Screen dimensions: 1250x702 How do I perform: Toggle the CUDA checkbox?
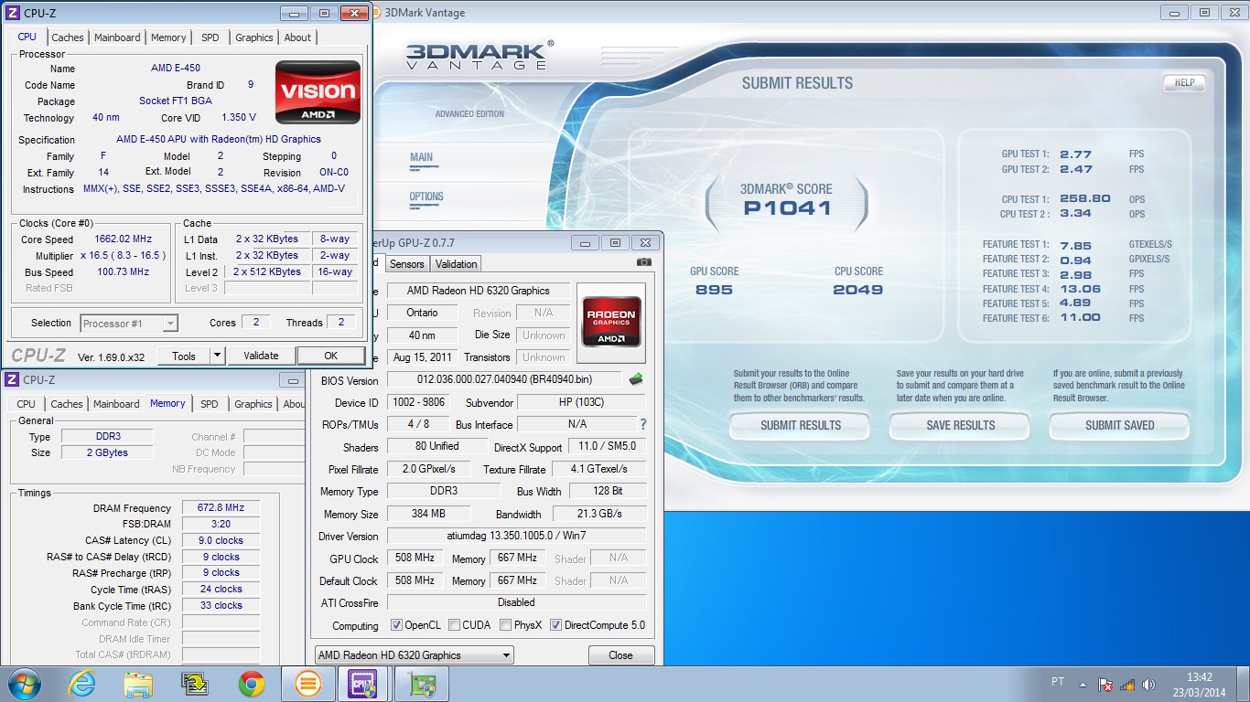pyautogui.click(x=455, y=625)
